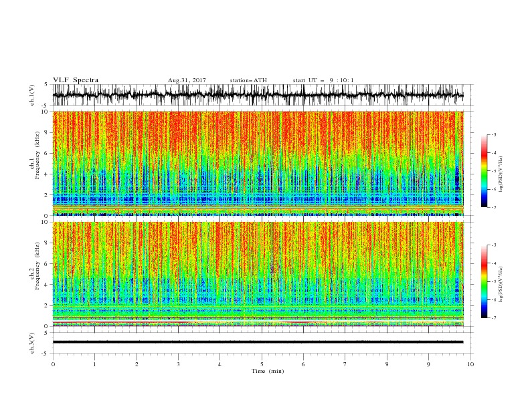Viewport: 530px width, 409px height.
Task: Click the "-5" label on ch.2 colorbar
Action: pos(494,281)
